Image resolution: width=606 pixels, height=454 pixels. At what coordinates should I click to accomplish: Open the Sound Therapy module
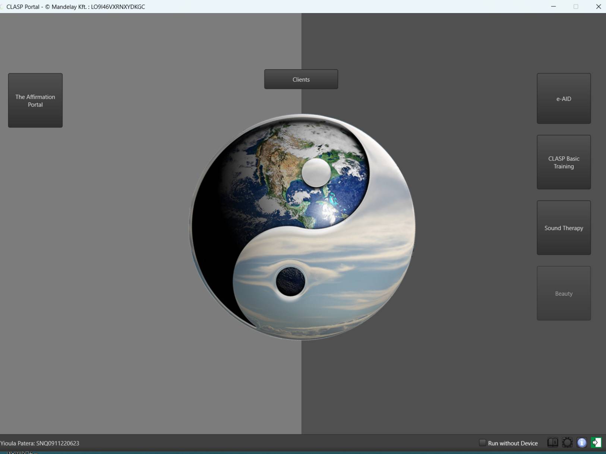[564, 228]
